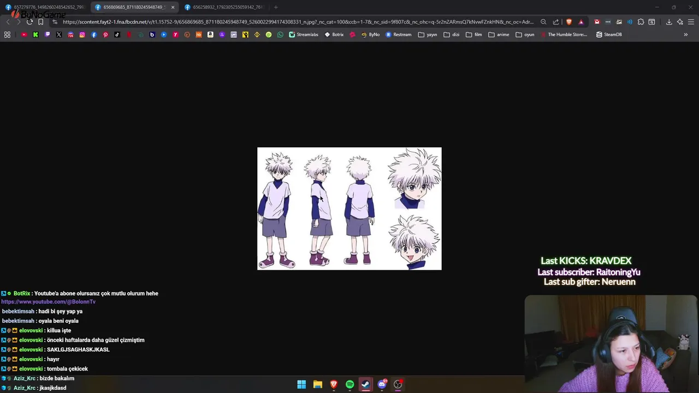Open the Binance bookmark icon
The image size is (699, 393).
click(257, 34)
